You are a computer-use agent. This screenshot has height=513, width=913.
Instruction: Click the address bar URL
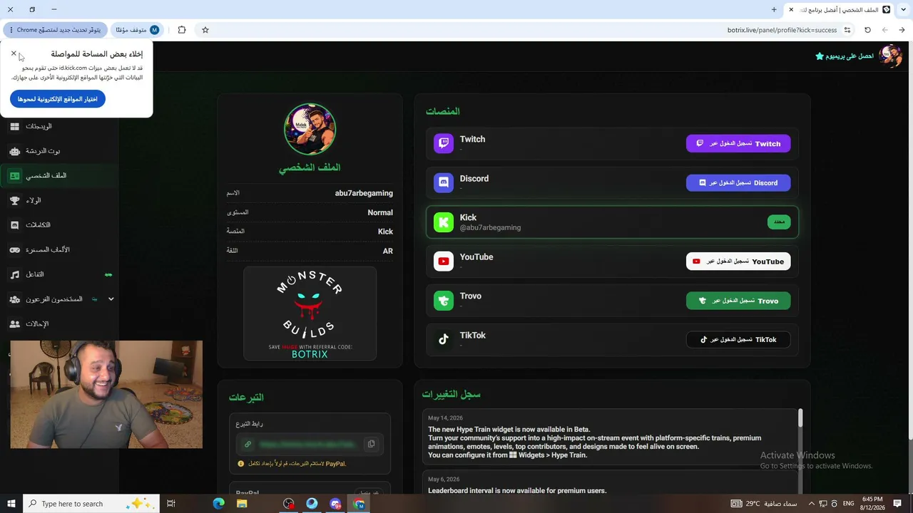(x=782, y=30)
